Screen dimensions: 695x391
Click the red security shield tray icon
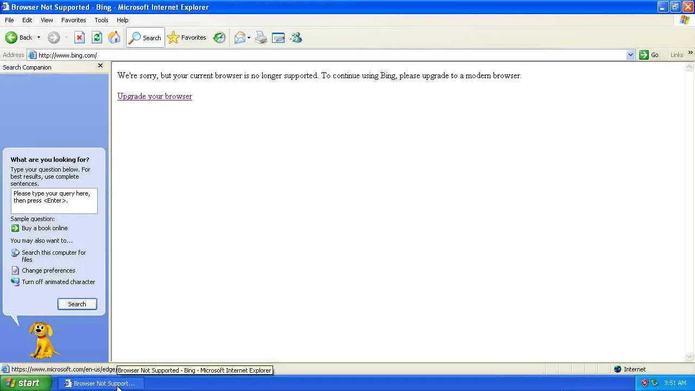tap(645, 383)
